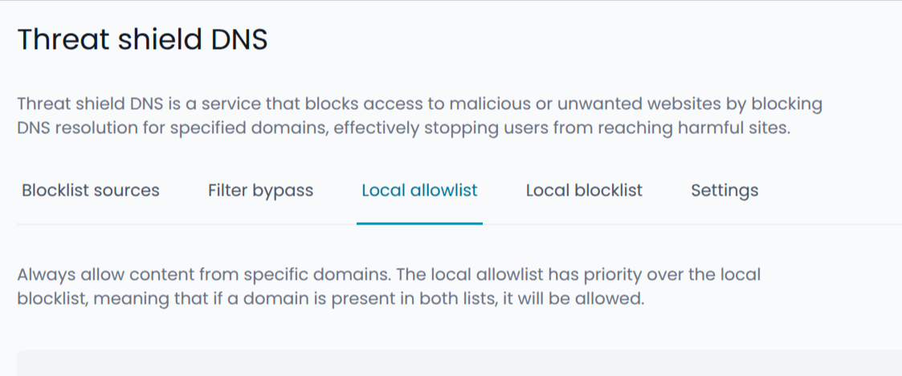
Task: Go to the Local blocklist tab
Action: pos(584,191)
